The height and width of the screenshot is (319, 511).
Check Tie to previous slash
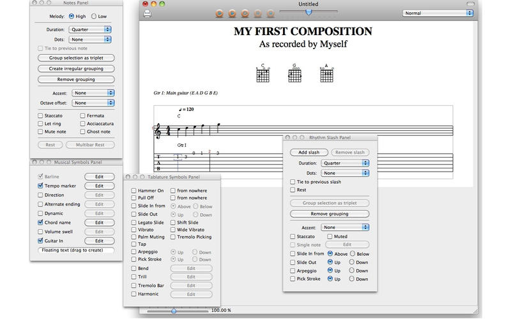click(293, 182)
